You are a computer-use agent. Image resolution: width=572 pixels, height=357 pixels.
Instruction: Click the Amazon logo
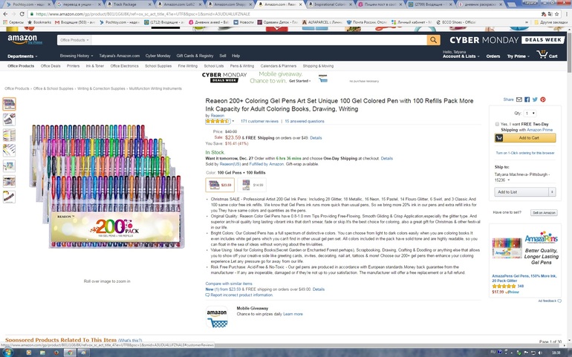(22, 39)
